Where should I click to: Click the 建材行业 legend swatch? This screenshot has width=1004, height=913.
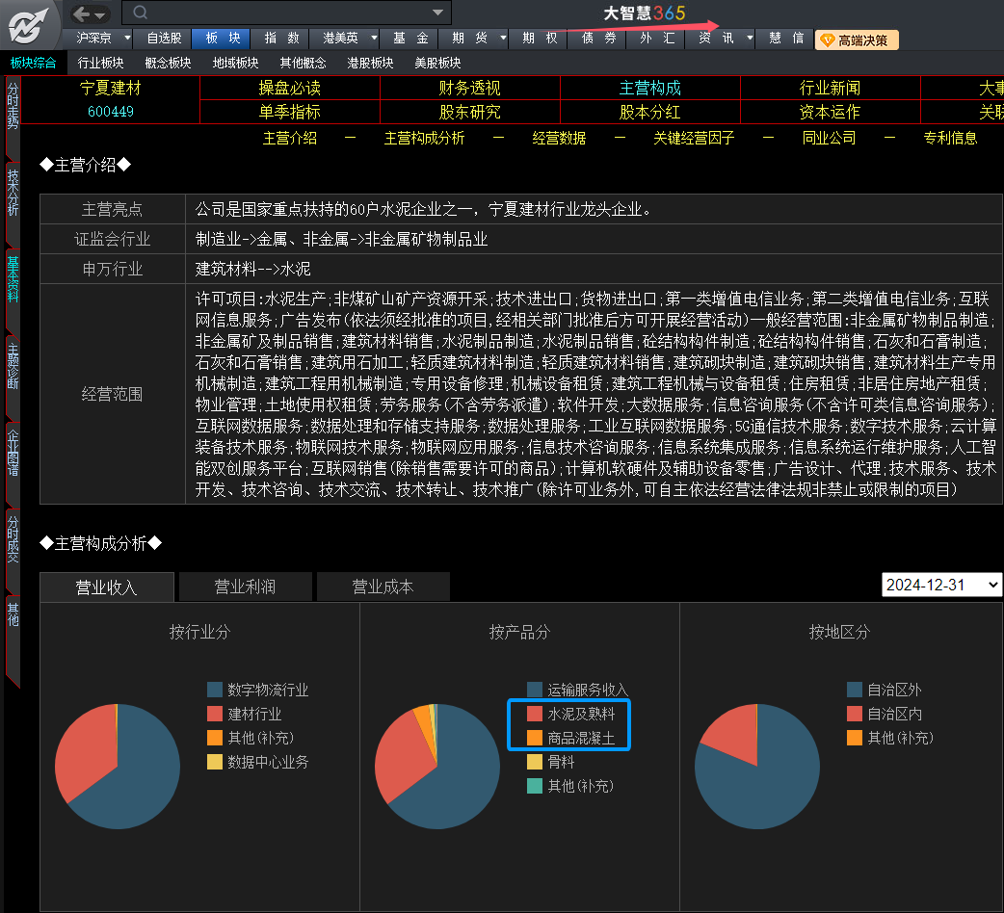215,714
